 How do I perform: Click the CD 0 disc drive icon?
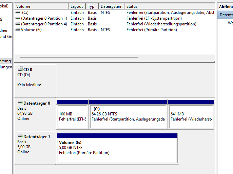click(x=21, y=69)
